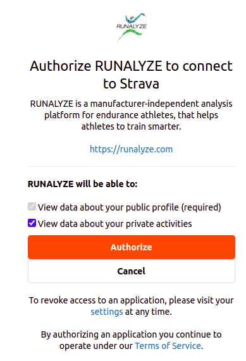Click the RUNALYZE logo at the top
Image resolution: width=246 pixels, height=361 pixels.
132,27
